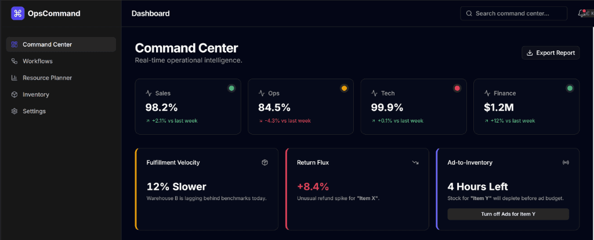
Task: Open Resource Planner from the sidebar
Action: 61,77
